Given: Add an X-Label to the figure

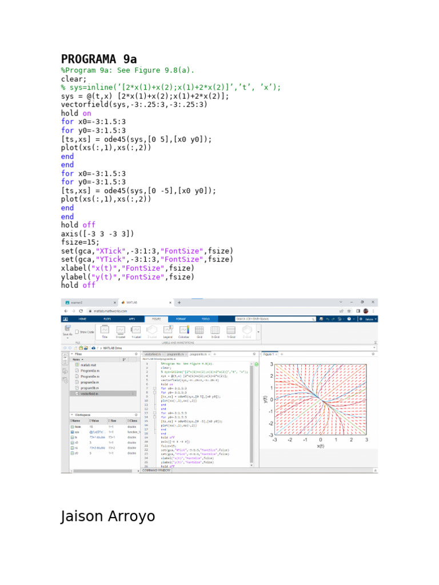Looking at the screenshot, I should click(x=121, y=331).
